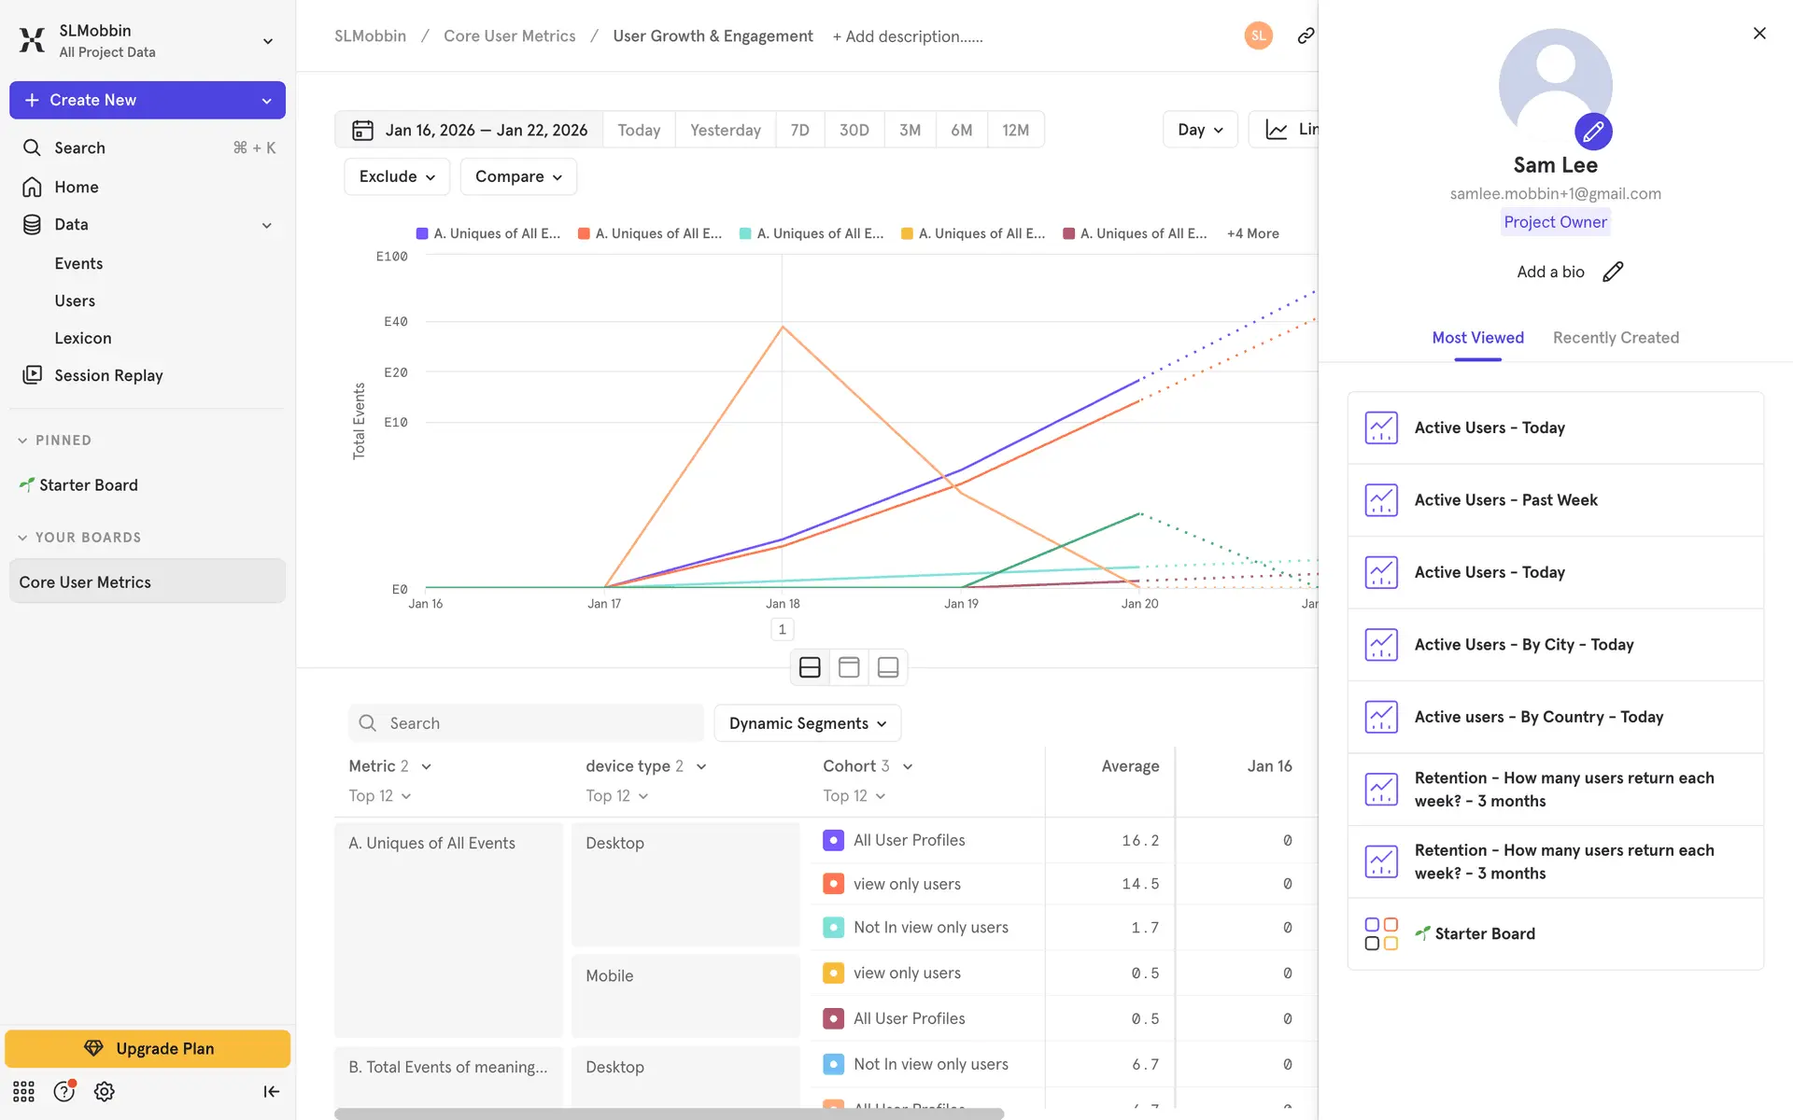Switch to the Recently Created tab
The width and height of the screenshot is (1793, 1120).
1615,338
